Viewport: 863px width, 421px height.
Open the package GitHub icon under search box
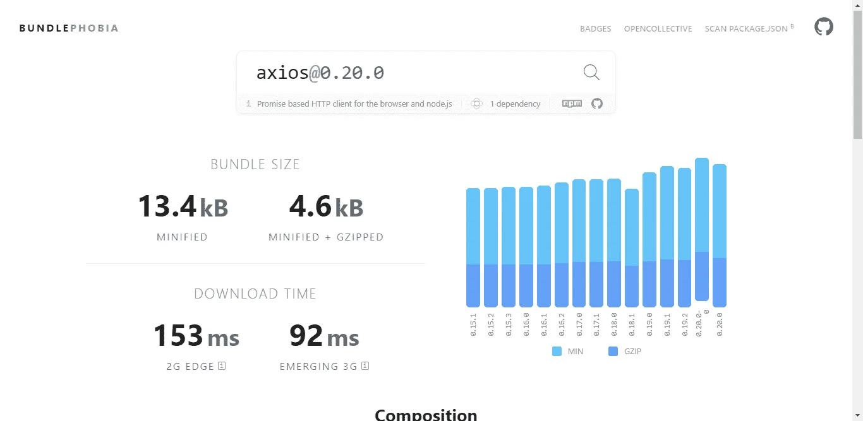coord(597,104)
